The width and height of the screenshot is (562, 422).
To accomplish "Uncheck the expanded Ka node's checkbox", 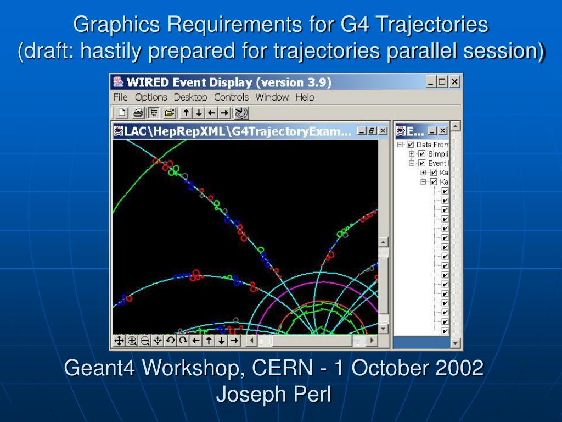I will coord(434,181).
